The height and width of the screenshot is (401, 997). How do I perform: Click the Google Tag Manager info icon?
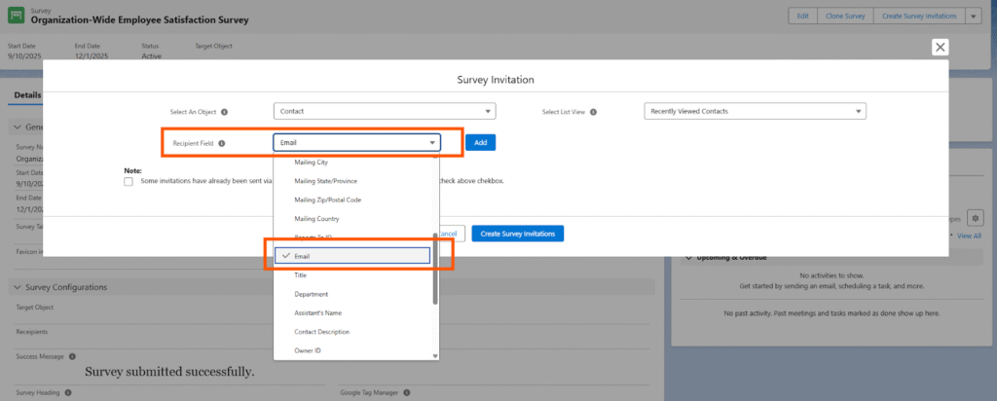point(404,393)
